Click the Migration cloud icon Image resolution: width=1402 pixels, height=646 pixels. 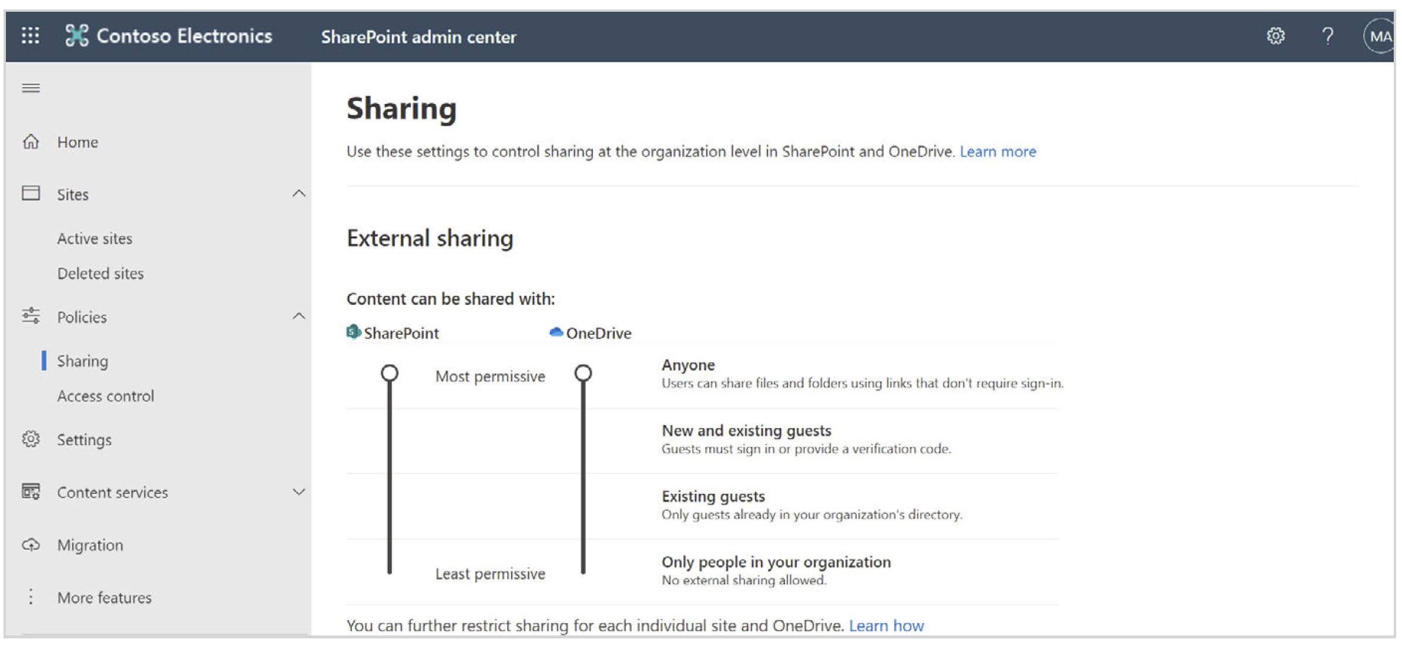[31, 545]
